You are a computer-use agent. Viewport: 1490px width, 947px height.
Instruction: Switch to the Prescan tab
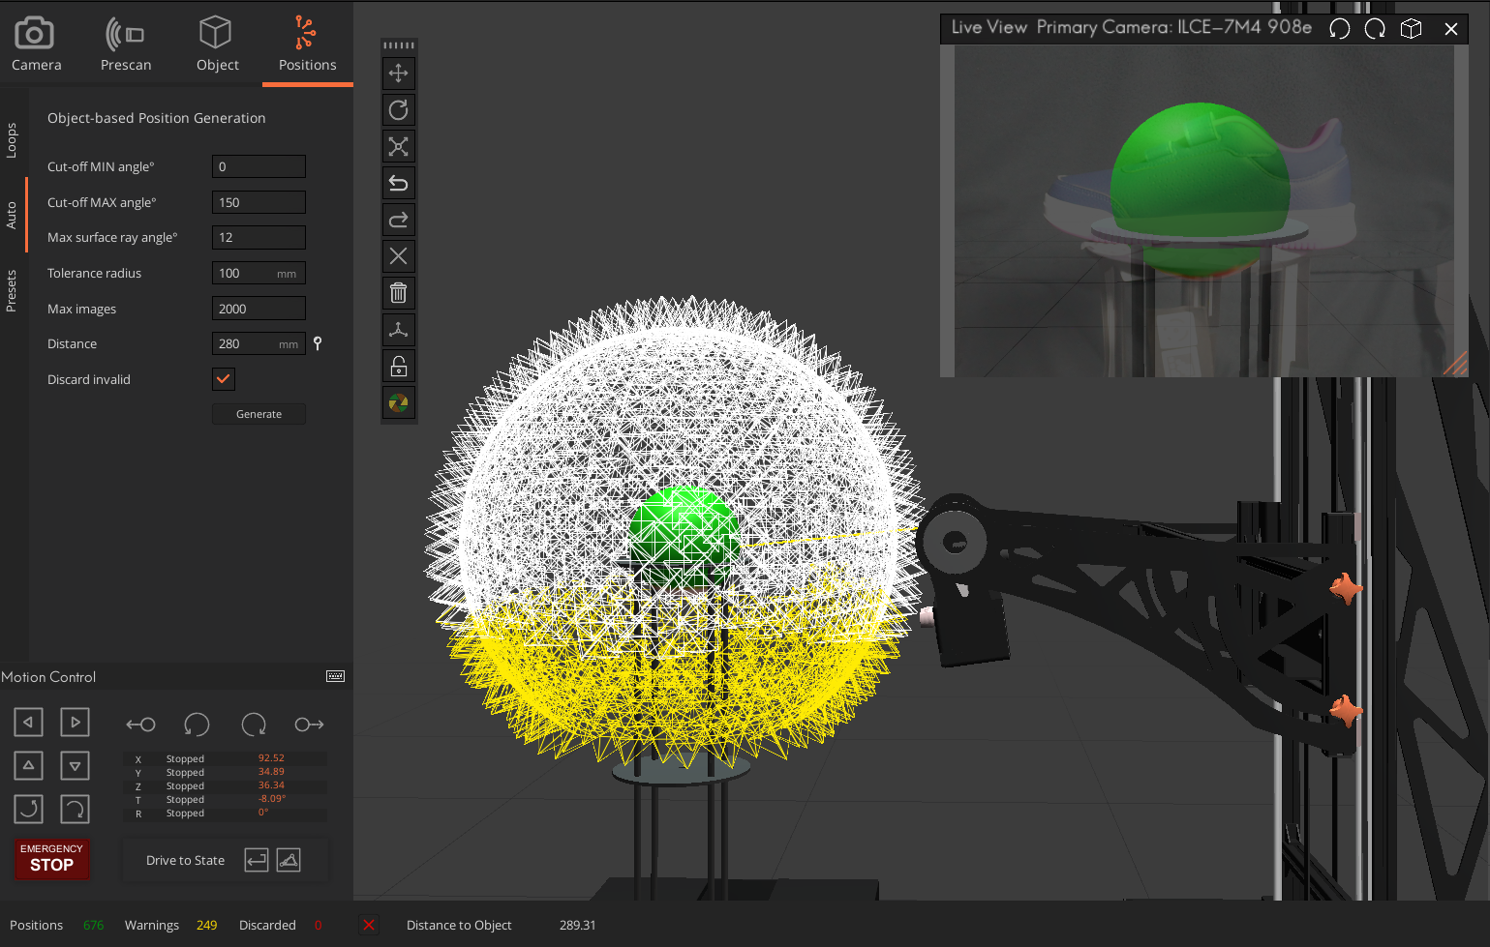click(x=126, y=44)
